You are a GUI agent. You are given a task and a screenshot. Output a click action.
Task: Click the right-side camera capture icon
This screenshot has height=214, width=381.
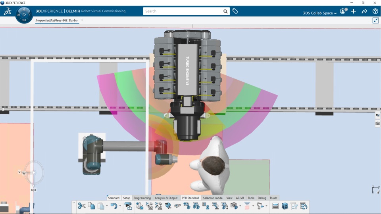coord(377,123)
